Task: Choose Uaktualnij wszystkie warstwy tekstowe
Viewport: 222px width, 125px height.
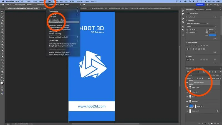Action: (62, 44)
